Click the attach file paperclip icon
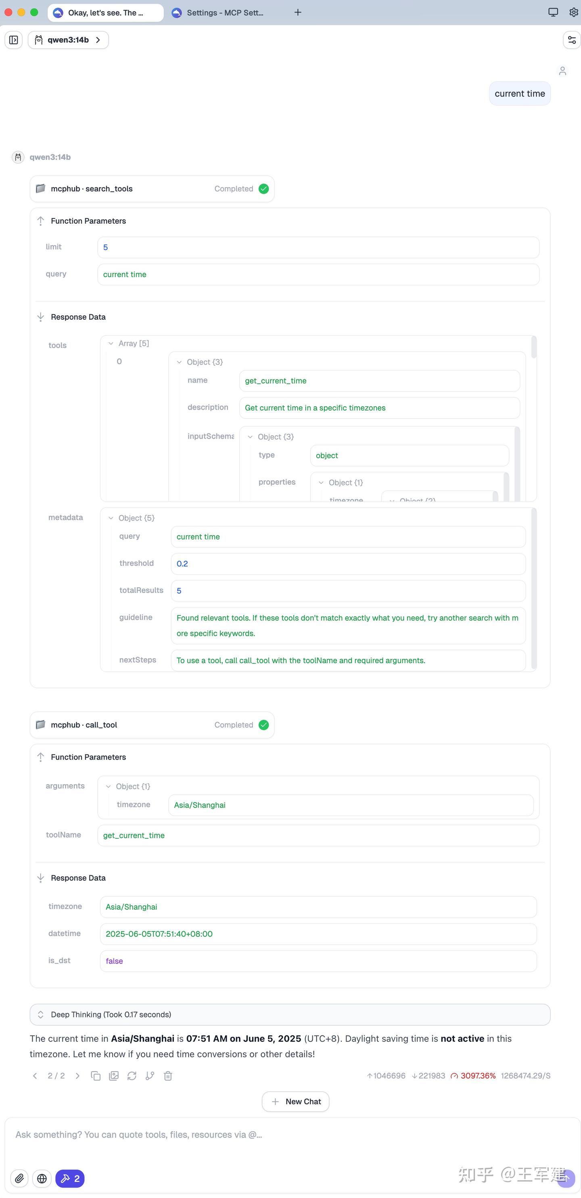The width and height of the screenshot is (581, 1198). coord(19,1178)
